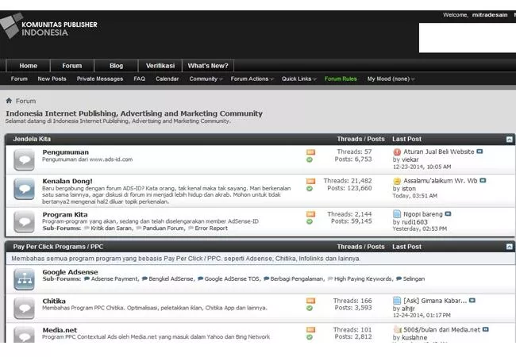This screenshot has width=516, height=357.
Task: Click Forum in the sub-navigation bar
Action: coord(19,79)
